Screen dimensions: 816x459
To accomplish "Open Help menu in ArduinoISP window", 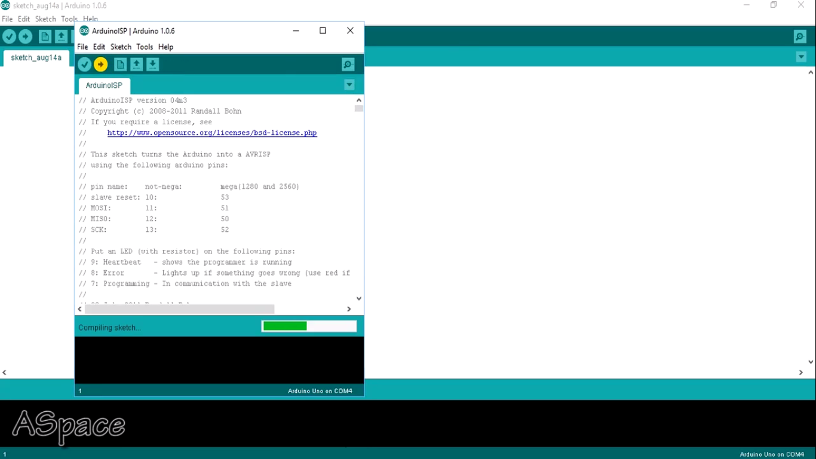I will point(165,47).
